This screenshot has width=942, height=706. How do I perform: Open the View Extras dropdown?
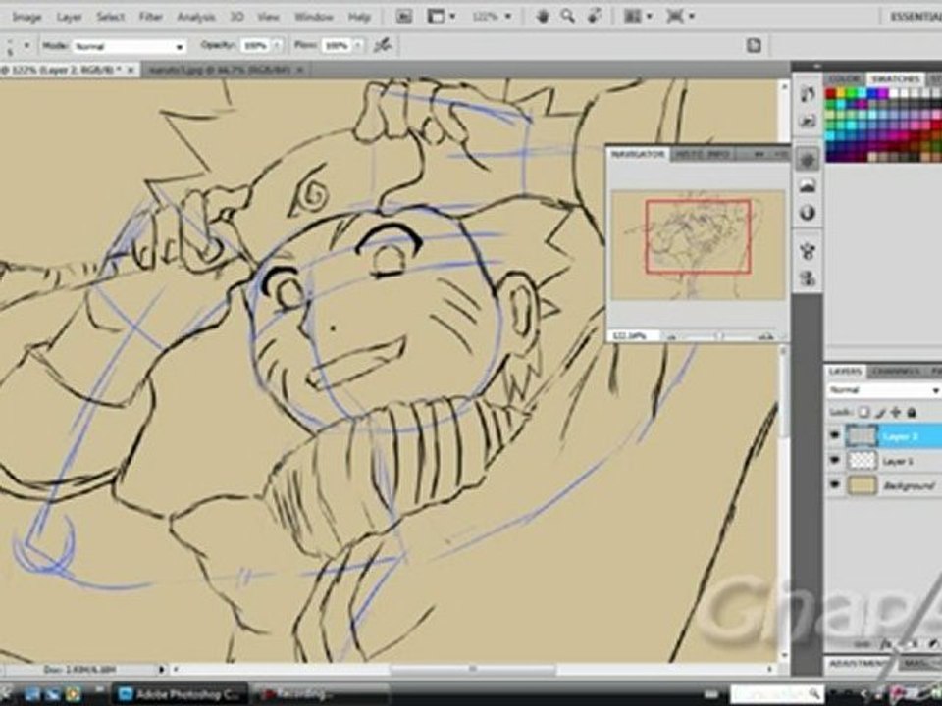(x=441, y=17)
